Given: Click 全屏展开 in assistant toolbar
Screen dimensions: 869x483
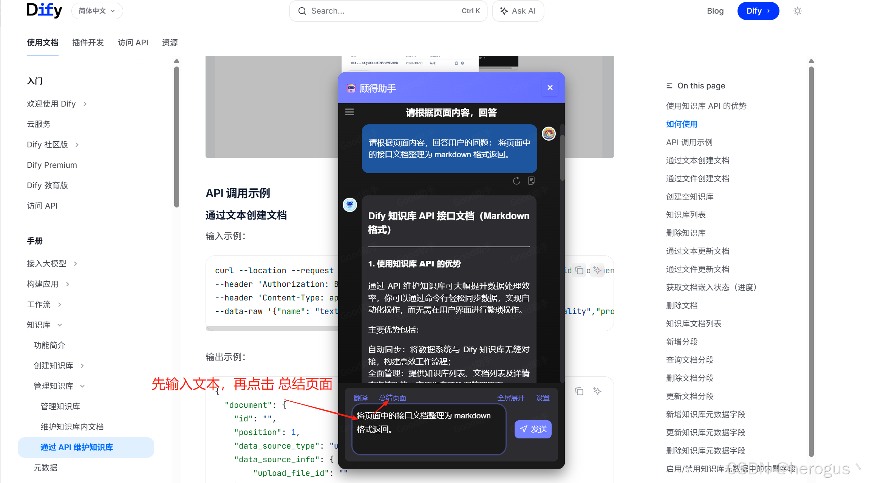Looking at the screenshot, I should point(511,398).
